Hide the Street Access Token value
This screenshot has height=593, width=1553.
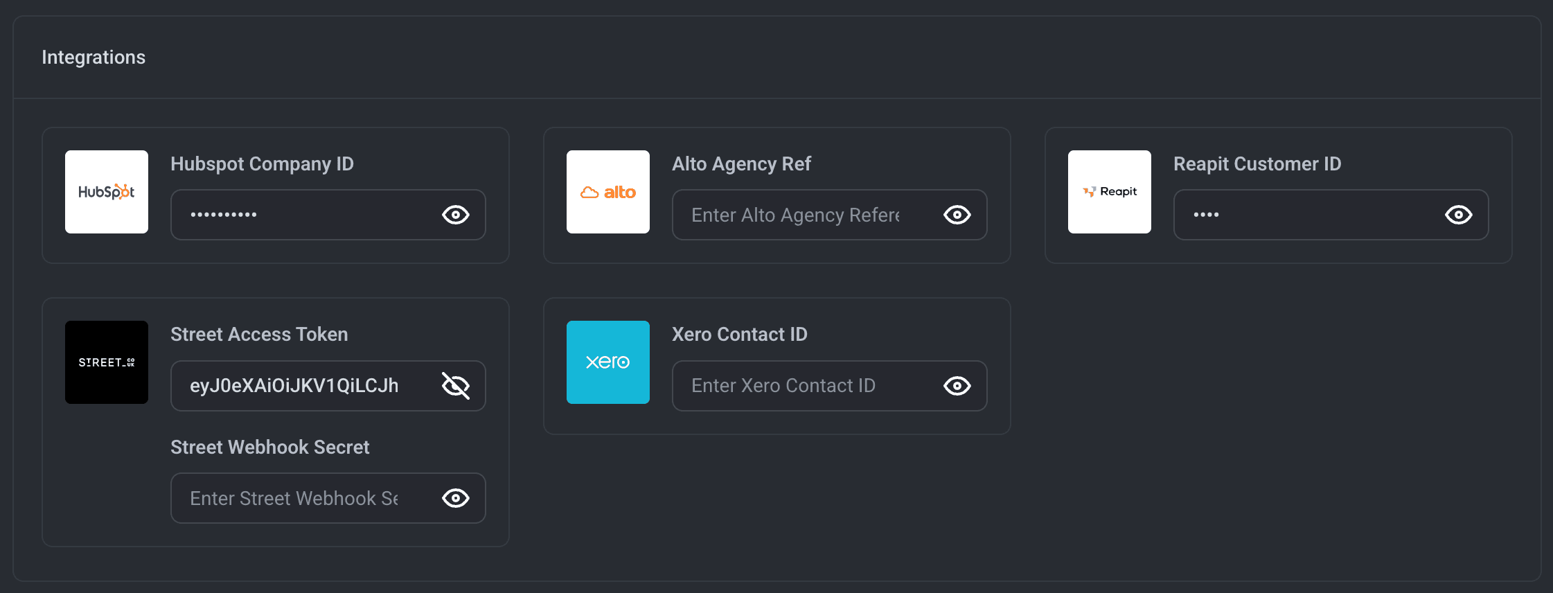pos(455,386)
